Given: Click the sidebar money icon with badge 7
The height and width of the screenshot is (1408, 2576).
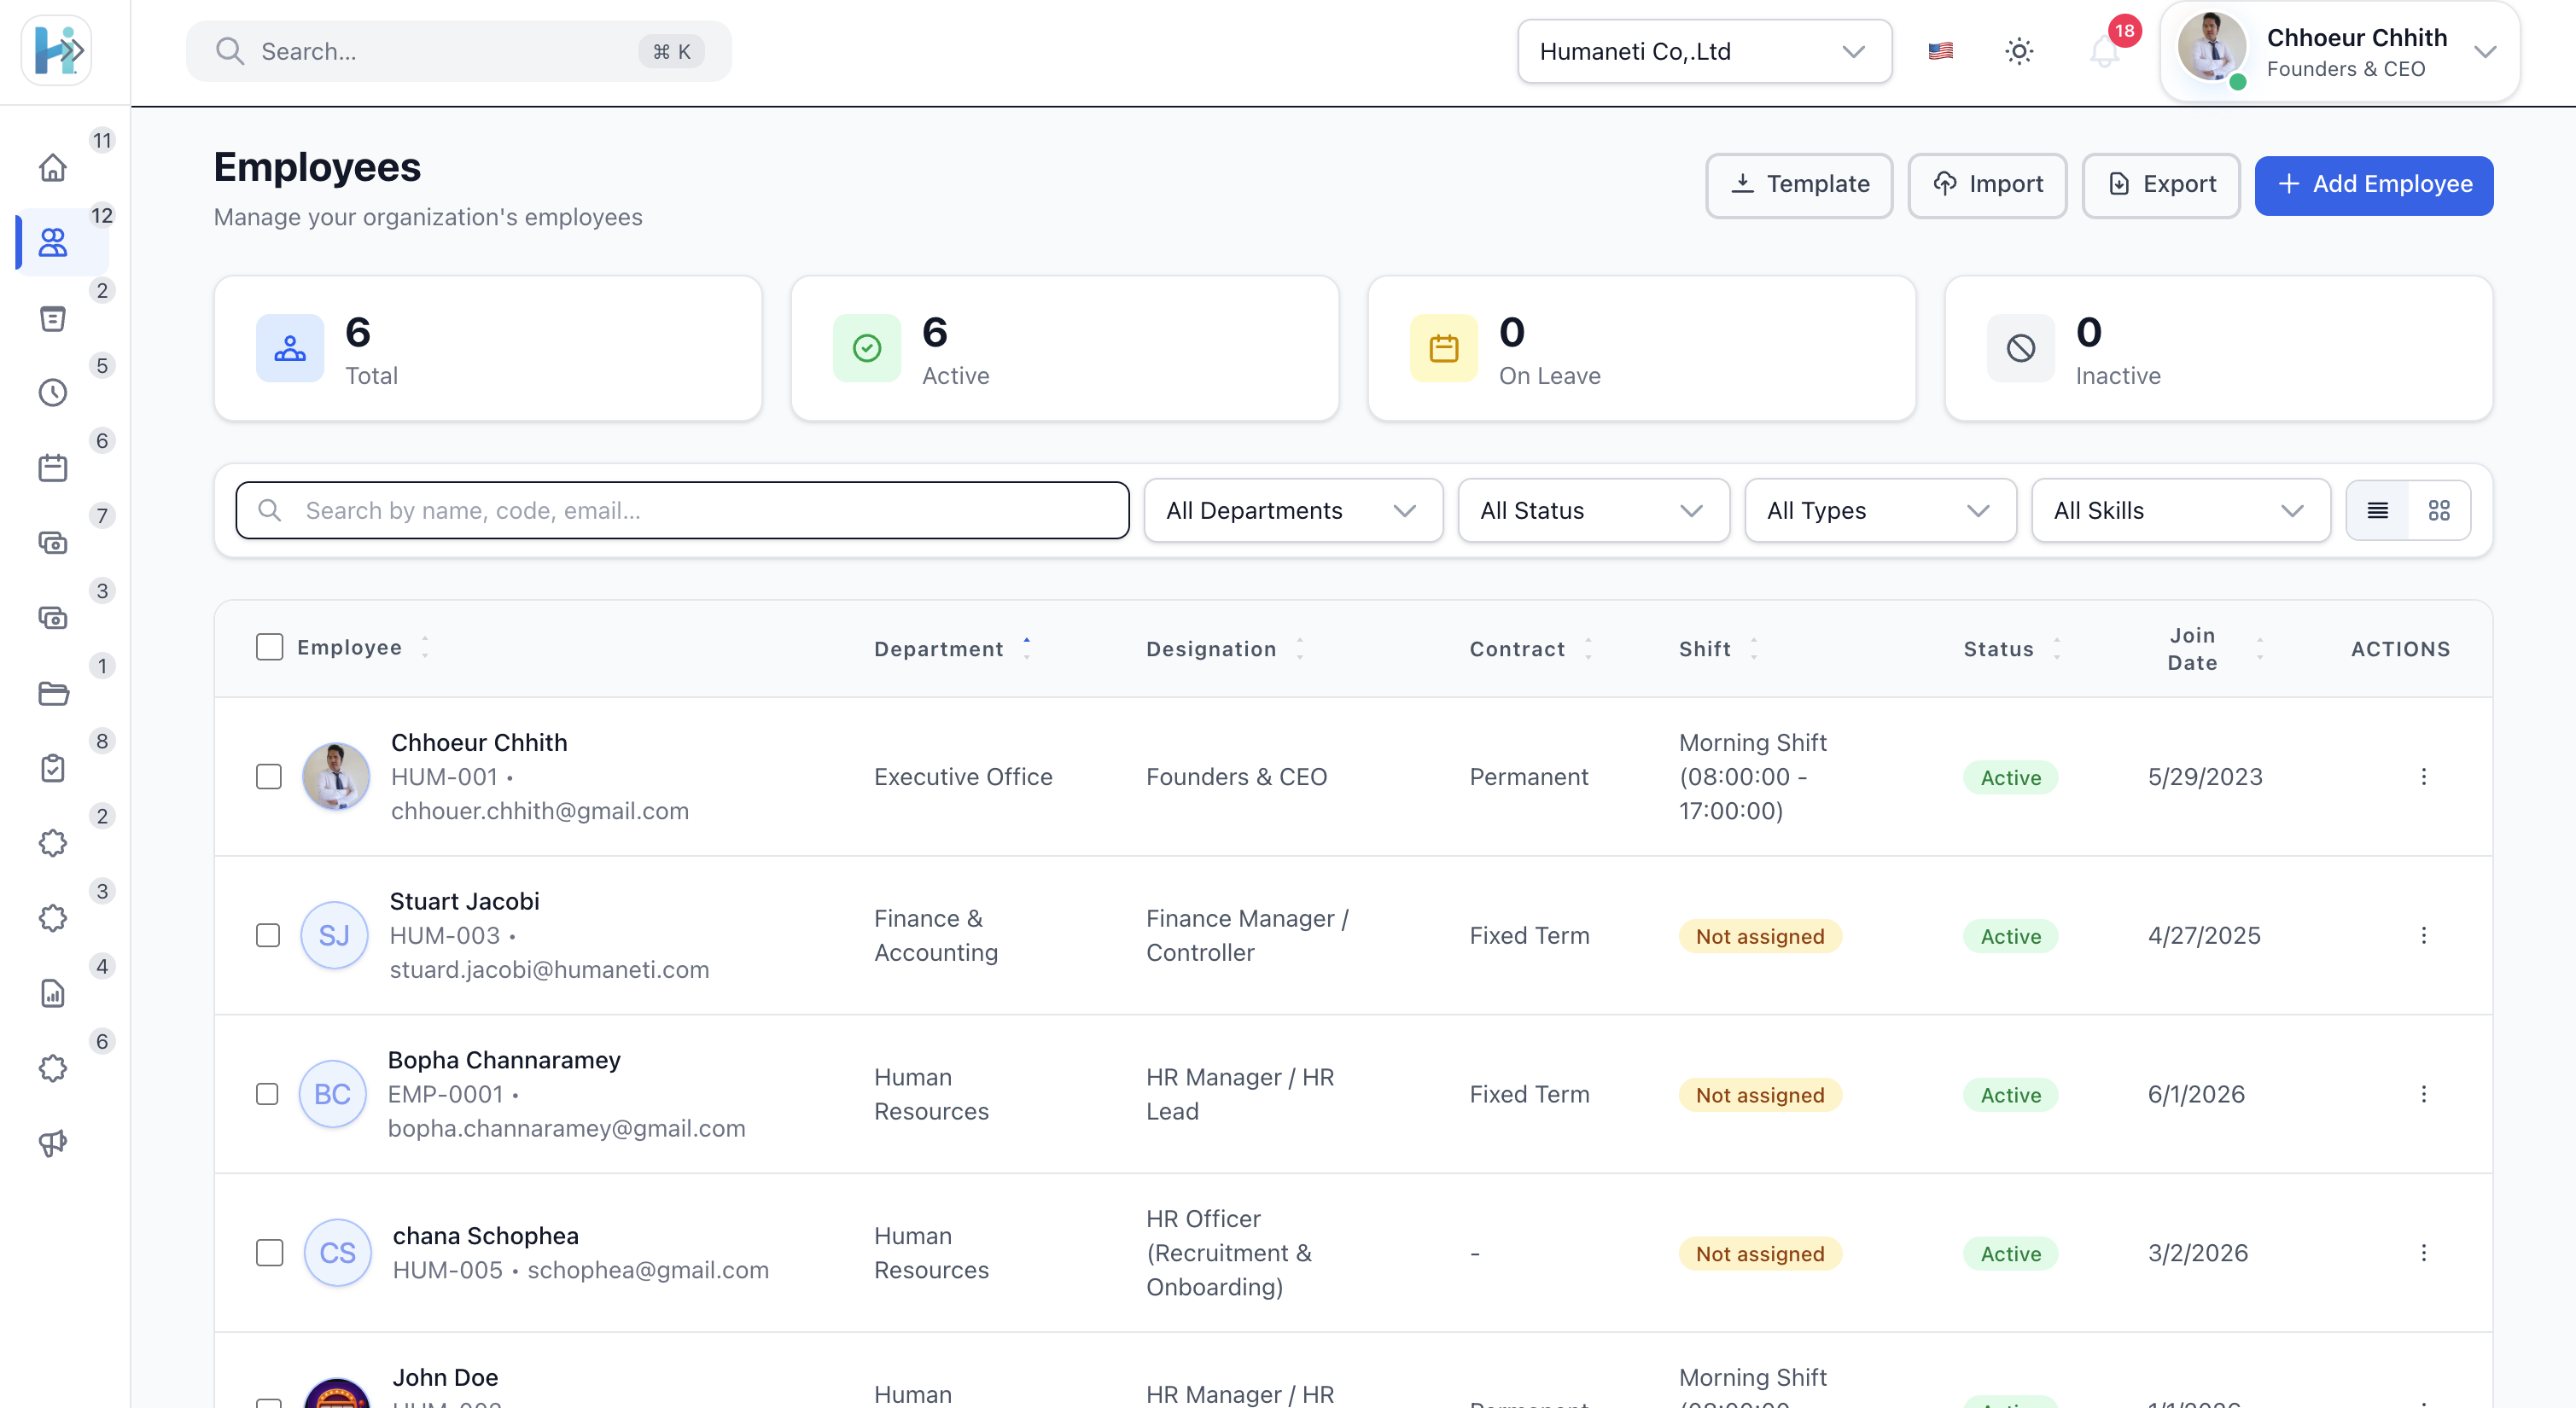Looking at the screenshot, I should (x=53, y=543).
